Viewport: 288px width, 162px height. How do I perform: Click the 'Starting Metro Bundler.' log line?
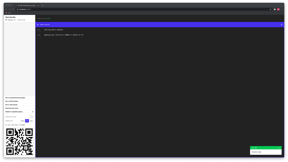pyautogui.click(x=54, y=30)
